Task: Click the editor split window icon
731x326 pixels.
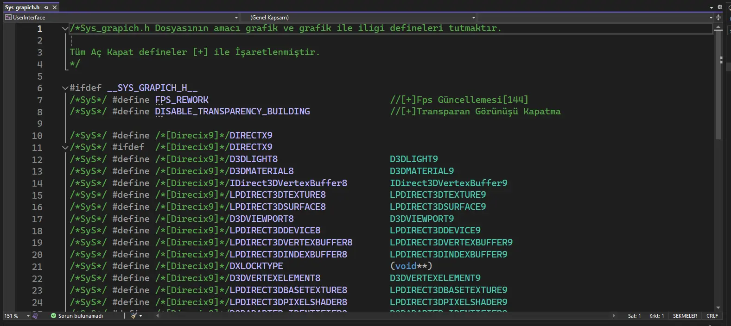Action: (x=718, y=18)
